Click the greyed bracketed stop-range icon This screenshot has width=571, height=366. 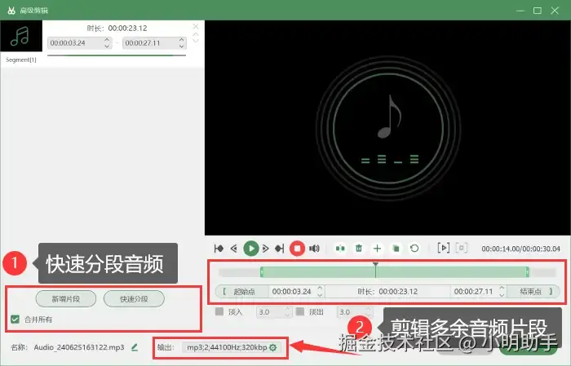coord(462,248)
